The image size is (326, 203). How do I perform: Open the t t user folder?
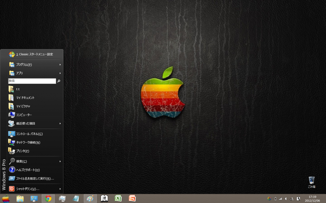pos(35,89)
